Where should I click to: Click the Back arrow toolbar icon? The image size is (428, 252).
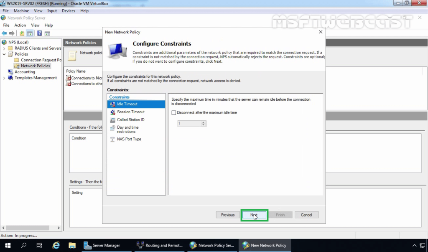[x=4, y=33]
